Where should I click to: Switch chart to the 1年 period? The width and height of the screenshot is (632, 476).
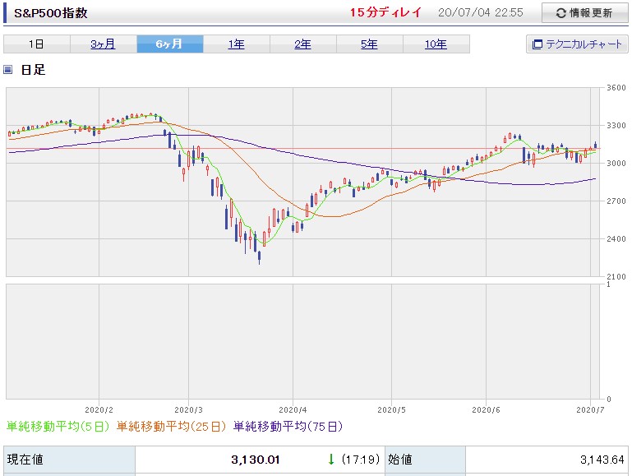coord(236,44)
